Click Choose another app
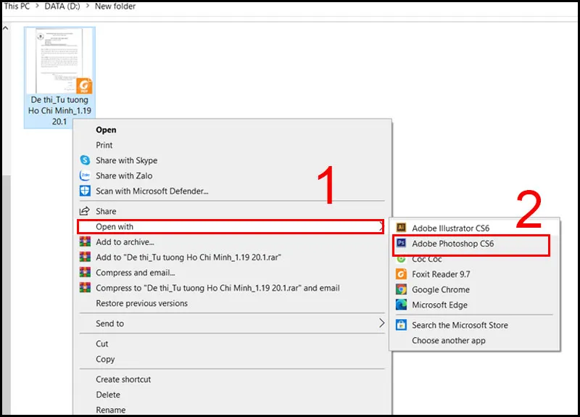 coord(448,340)
